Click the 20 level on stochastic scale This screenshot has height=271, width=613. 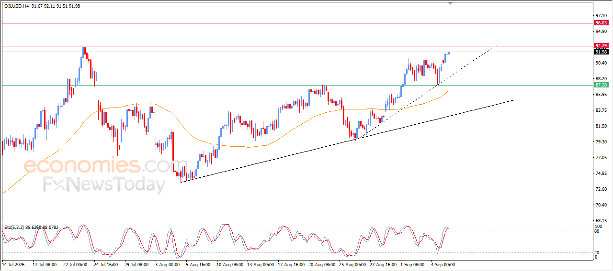tap(598, 252)
